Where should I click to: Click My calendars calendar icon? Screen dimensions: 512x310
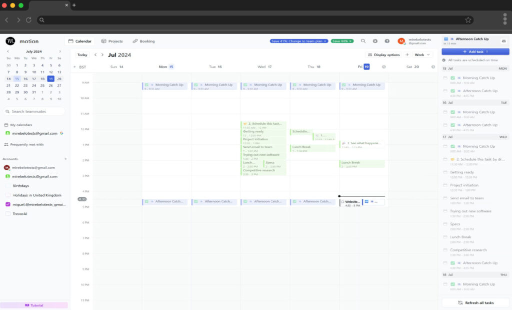pyautogui.click(x=6, y=125)
